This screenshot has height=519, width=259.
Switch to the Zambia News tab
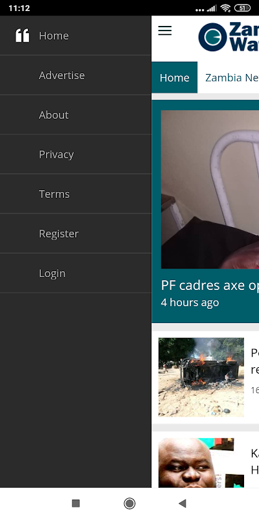232,77
